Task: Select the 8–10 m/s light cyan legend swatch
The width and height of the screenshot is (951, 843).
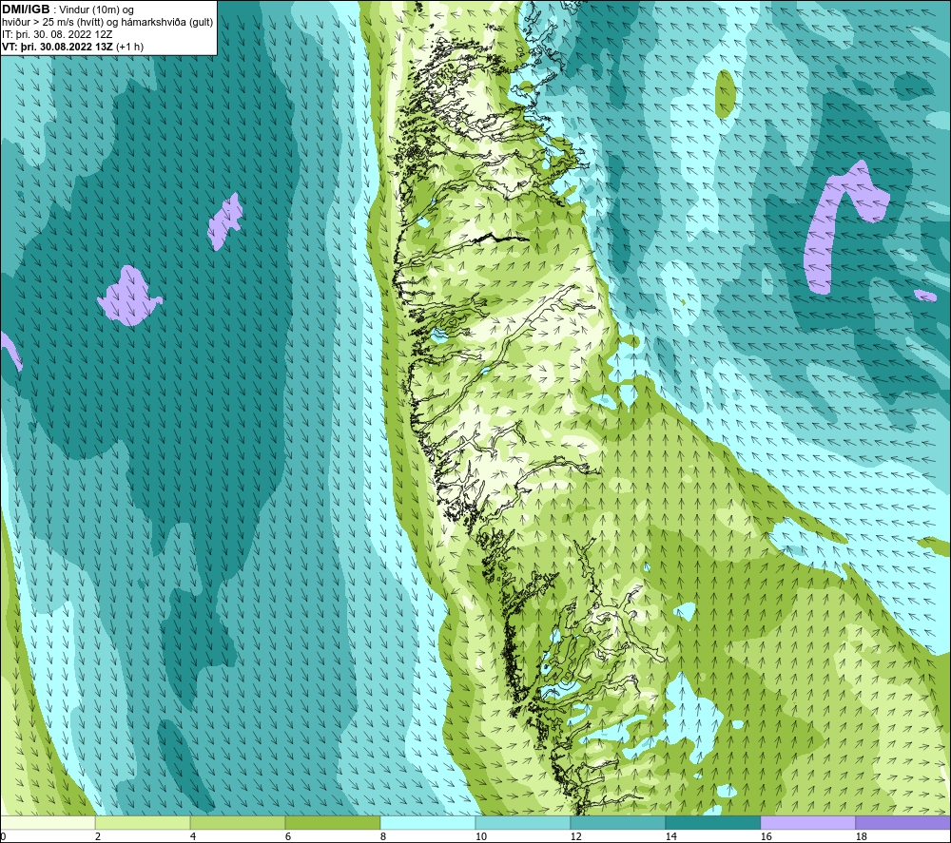Action: (x=428, y=822)
